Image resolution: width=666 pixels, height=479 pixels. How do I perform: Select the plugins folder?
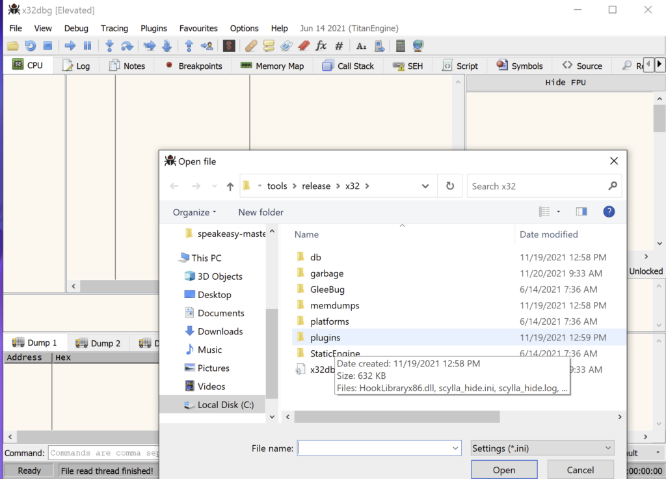[325, 337]
